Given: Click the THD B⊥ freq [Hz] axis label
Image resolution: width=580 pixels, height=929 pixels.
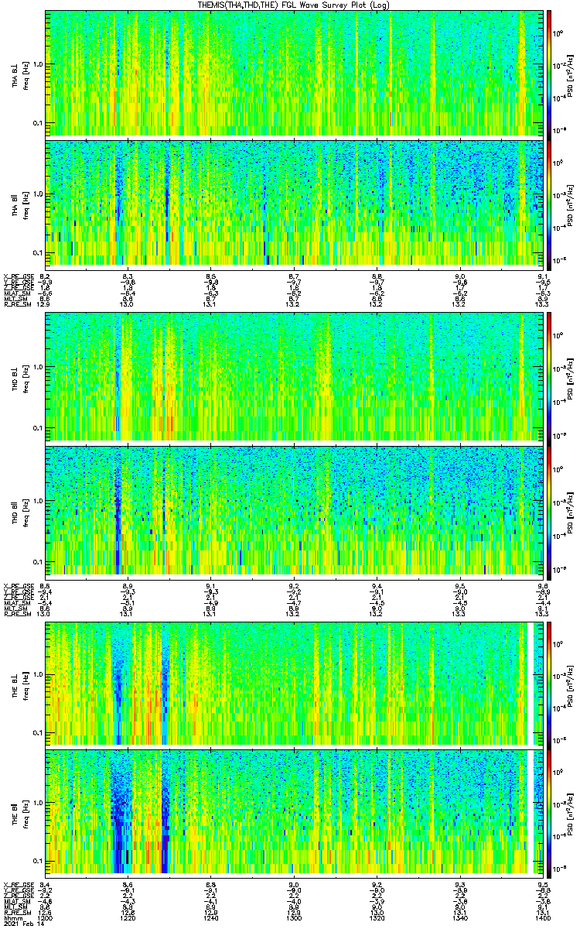Looking at the screenshot, I should (19, 377).
